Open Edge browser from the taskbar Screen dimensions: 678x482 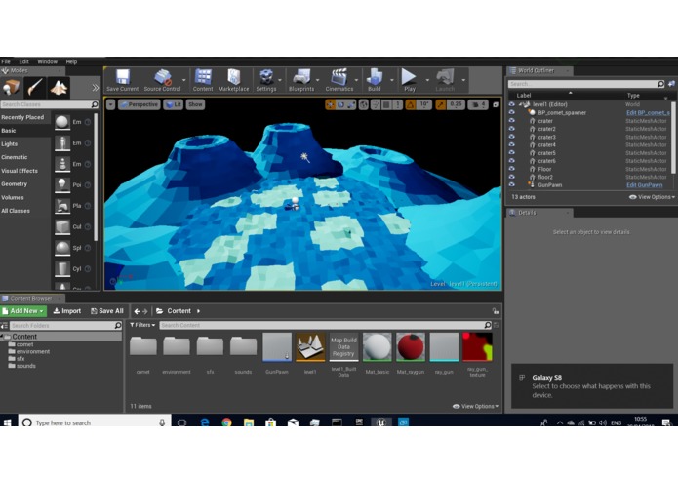click(x=205, y=422)
